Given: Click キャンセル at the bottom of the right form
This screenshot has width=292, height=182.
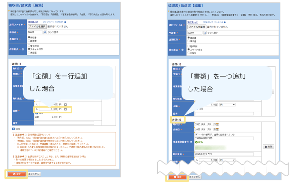Looking at the screenshot, I should tap(195, 177).
